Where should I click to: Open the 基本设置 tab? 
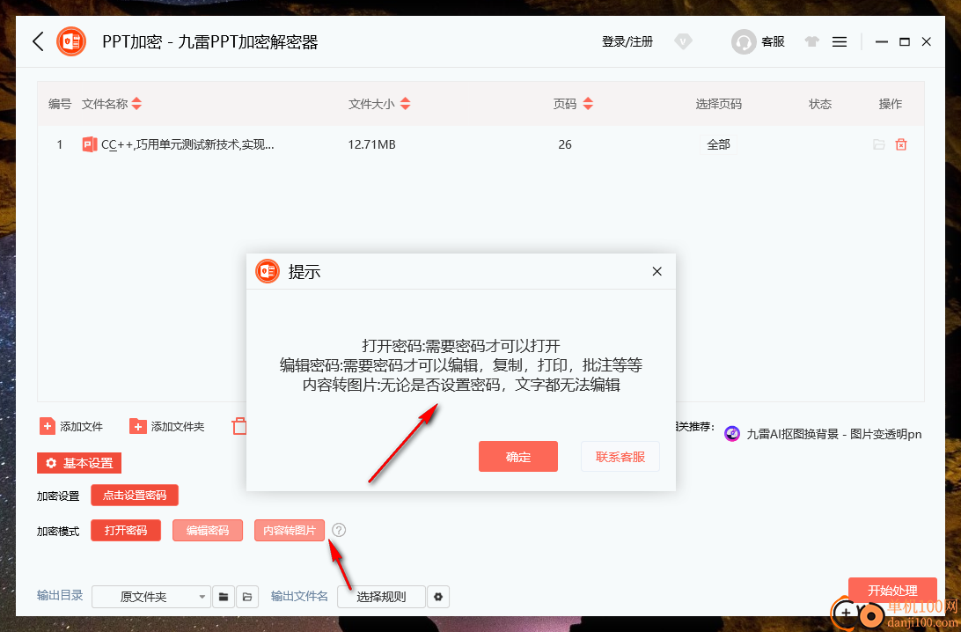(79, 463)
